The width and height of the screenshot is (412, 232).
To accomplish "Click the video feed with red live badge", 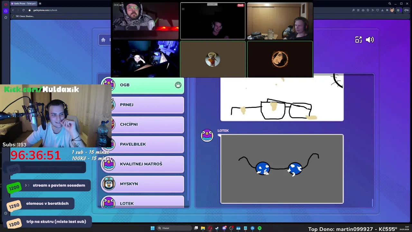I will click(x=213, y=21).
